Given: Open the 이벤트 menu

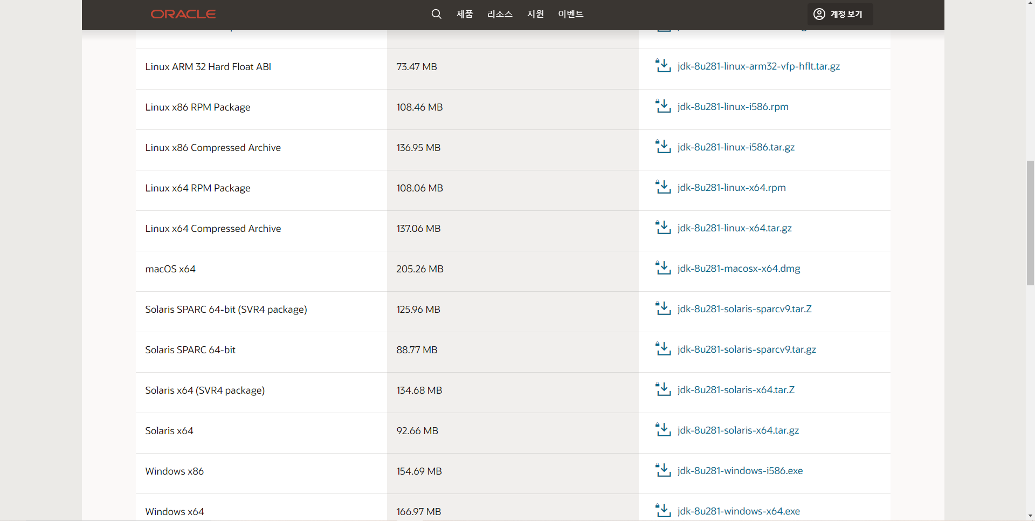Looking at the screenshot, I should pos(571,14).
